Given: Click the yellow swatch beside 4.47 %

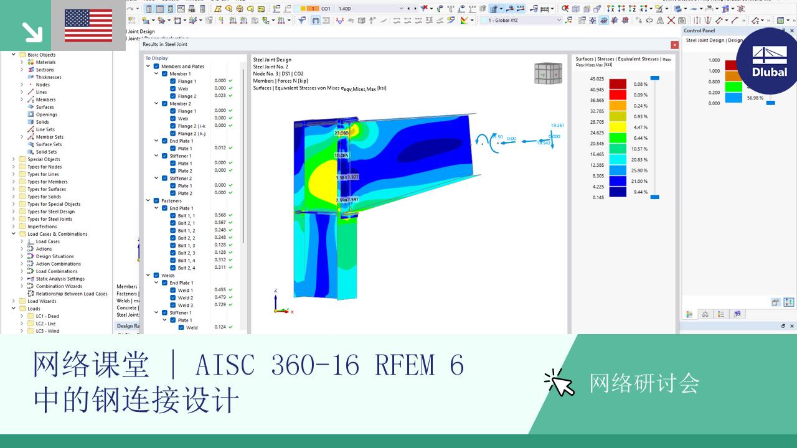Looking at the screenshot, I should click(x=618, y=127).
